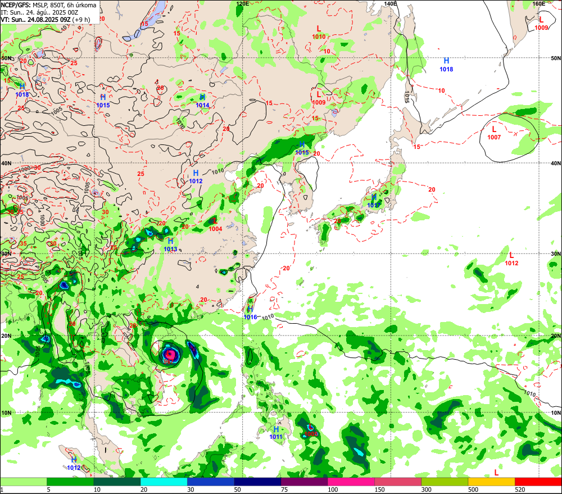Select the 10N label on right edge
Image resolution: width=562 pixels, height=494 pixels.
pos(556,413)
